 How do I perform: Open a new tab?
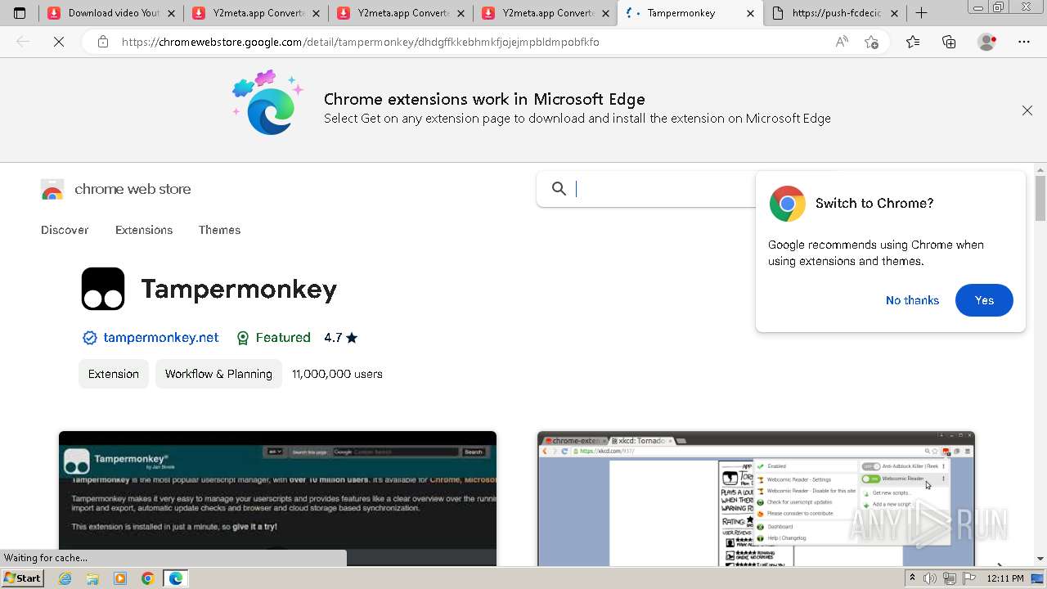[x=921, y=13]
